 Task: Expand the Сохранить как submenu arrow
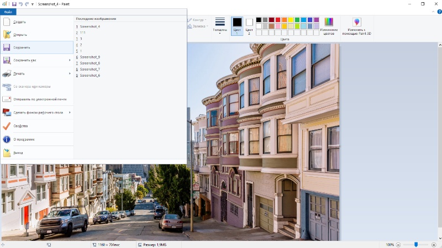click(70, 60)
